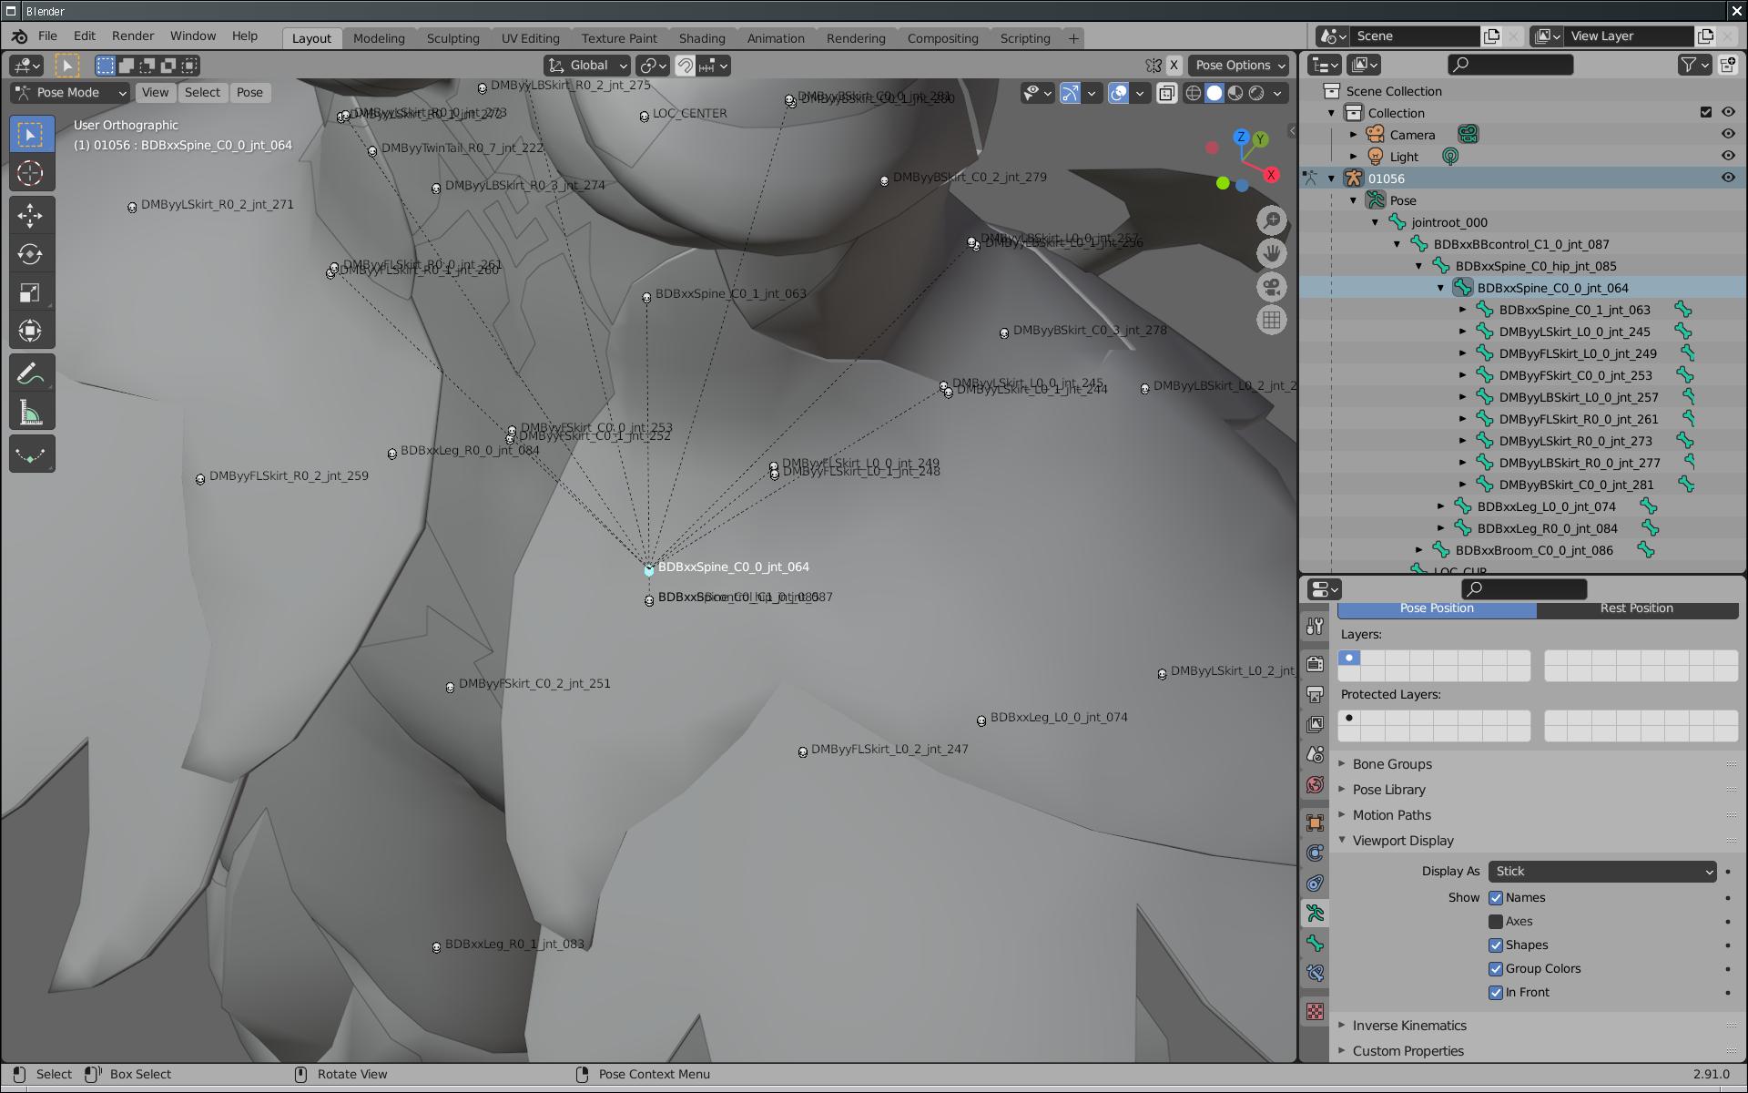The image size is (1748, 1093).
Task: Toggle camera view gizmo button
Action: click(x=1272, y=287)
